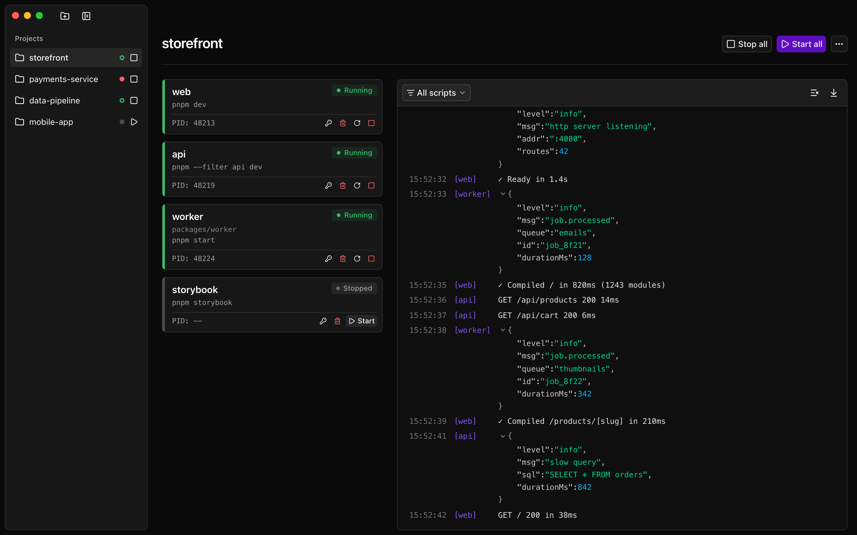Collapse the worker JSON log at 15:52:38
Viewport: 857px width, 535px height.
tap(503, 330)
